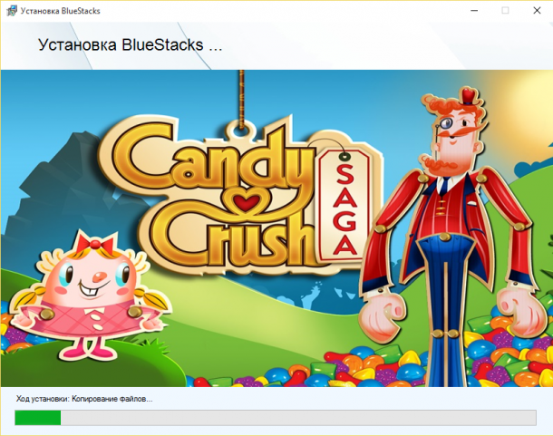
Task: Click the green filled part of progress bar
Action: click(x=38, y=418)
